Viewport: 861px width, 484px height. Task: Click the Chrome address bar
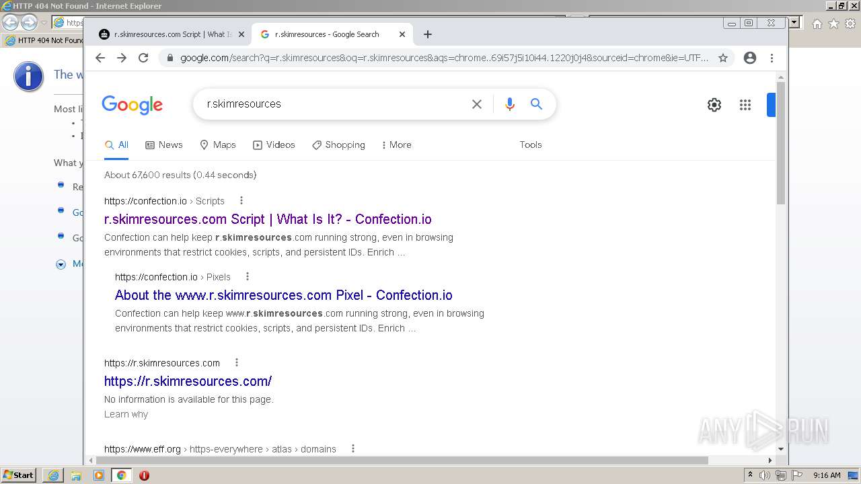click(444, 58)
